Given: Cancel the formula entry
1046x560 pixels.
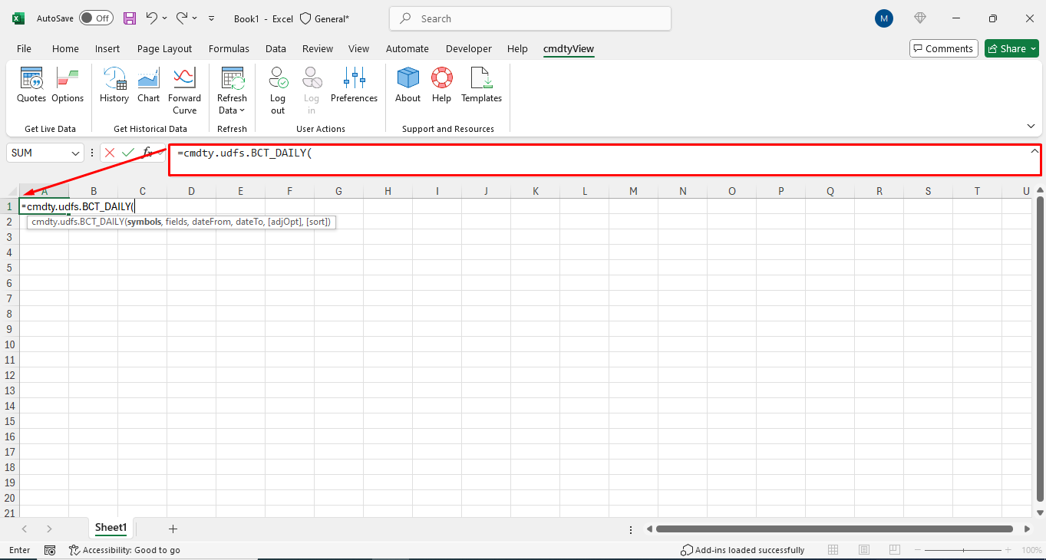Looking at the screenshot, I should [110, 153].
